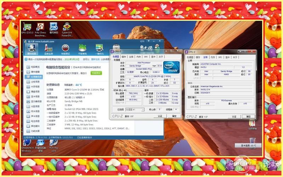Click 认证 validate button in left CPU-Z

160,116
